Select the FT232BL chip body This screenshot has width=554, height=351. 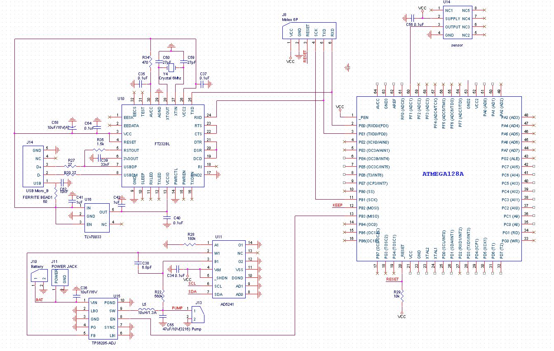162,146
